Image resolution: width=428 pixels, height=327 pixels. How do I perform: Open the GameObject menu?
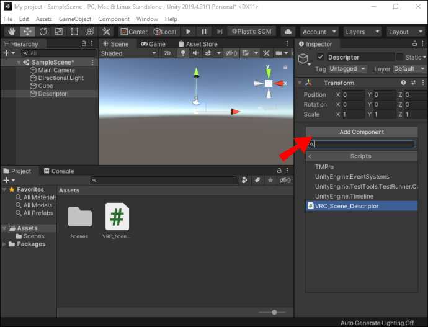pos(75,19)
